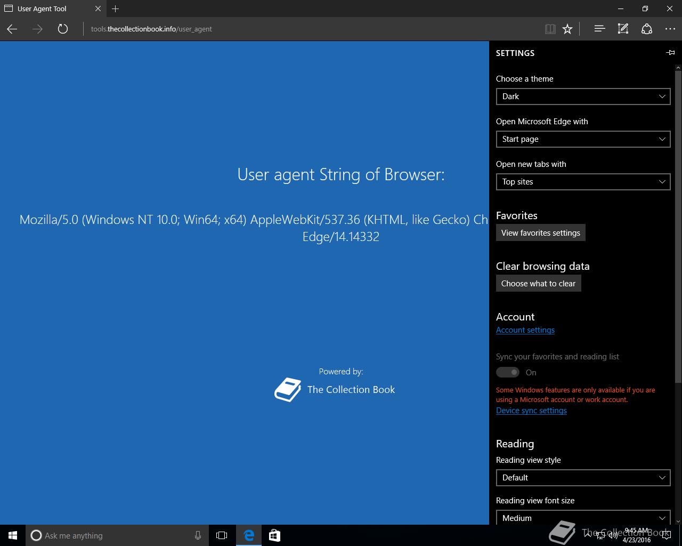
Task: Refresh the current page
Action: 63,29
